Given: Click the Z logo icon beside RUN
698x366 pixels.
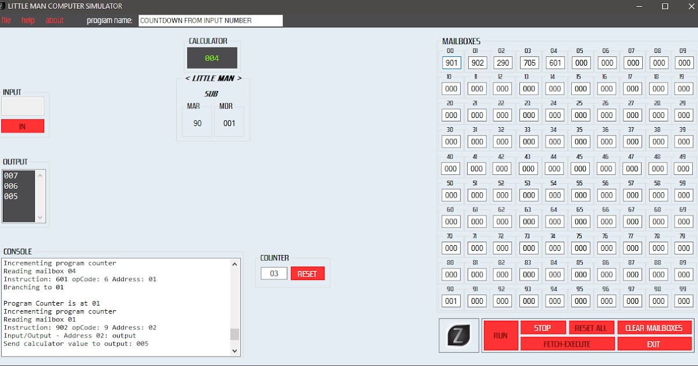Looking at the screenshot, I should 458,335.
